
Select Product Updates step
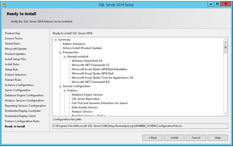click(x=15, y=54)
